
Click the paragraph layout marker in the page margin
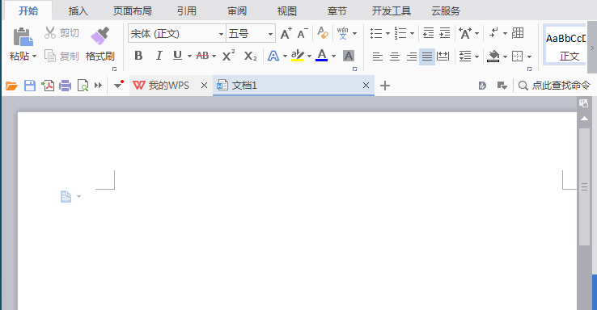click(66, 196)
